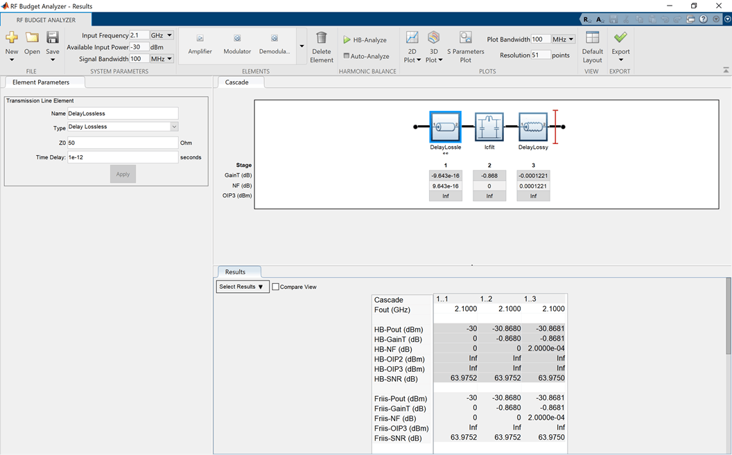Screen dimensions: 732x455
Task: Open the 2D Plot tool
Action: coord(412,46)
